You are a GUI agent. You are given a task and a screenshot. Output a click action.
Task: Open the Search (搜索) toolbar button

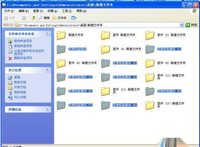(x=44, y=18)
